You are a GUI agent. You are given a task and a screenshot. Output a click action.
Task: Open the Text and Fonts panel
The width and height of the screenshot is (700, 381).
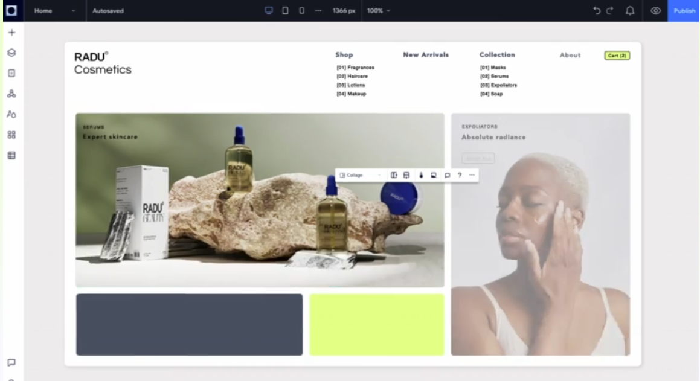[x=11, y=114]
